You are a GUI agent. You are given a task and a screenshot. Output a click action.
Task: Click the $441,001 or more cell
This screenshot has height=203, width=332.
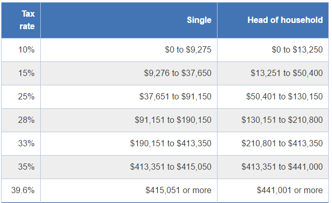coord(273,191)
